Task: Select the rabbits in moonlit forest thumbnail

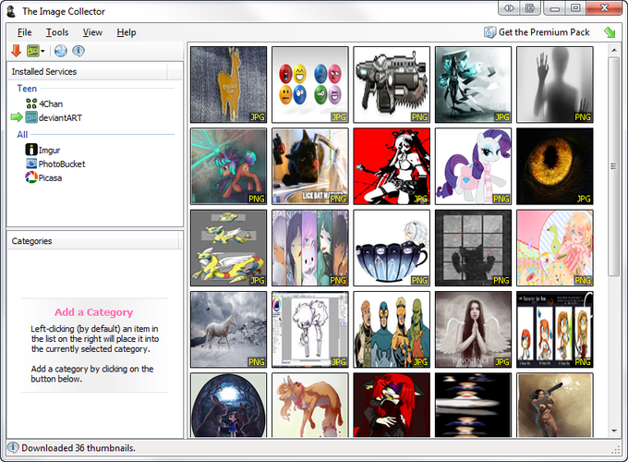Action: point(228,405)
